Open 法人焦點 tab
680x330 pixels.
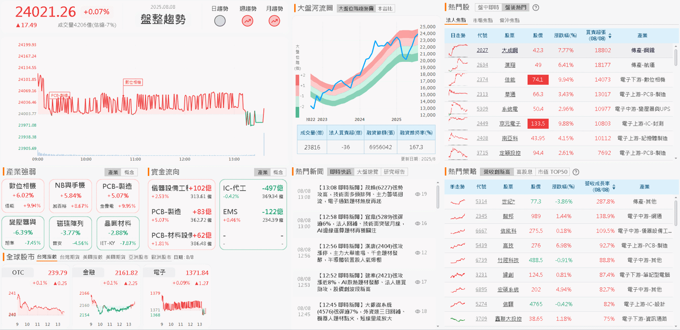point(456,20)
